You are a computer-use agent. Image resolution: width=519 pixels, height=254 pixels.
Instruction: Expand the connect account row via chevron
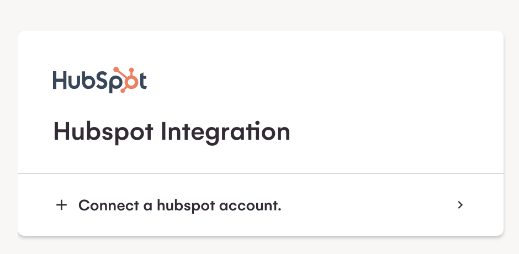pos(460,205)
